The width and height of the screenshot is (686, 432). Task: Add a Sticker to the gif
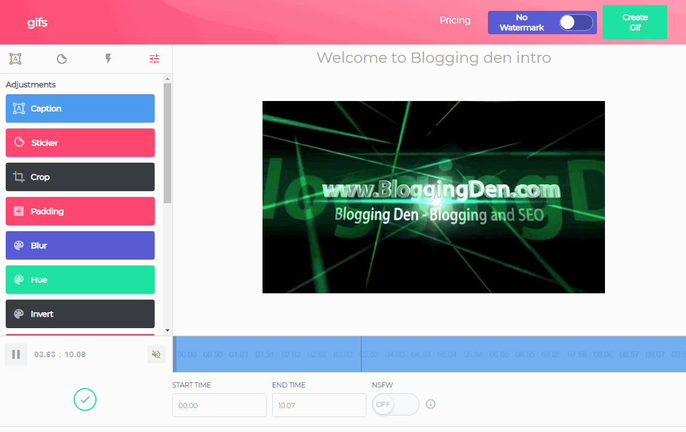(x=80, y=143)
